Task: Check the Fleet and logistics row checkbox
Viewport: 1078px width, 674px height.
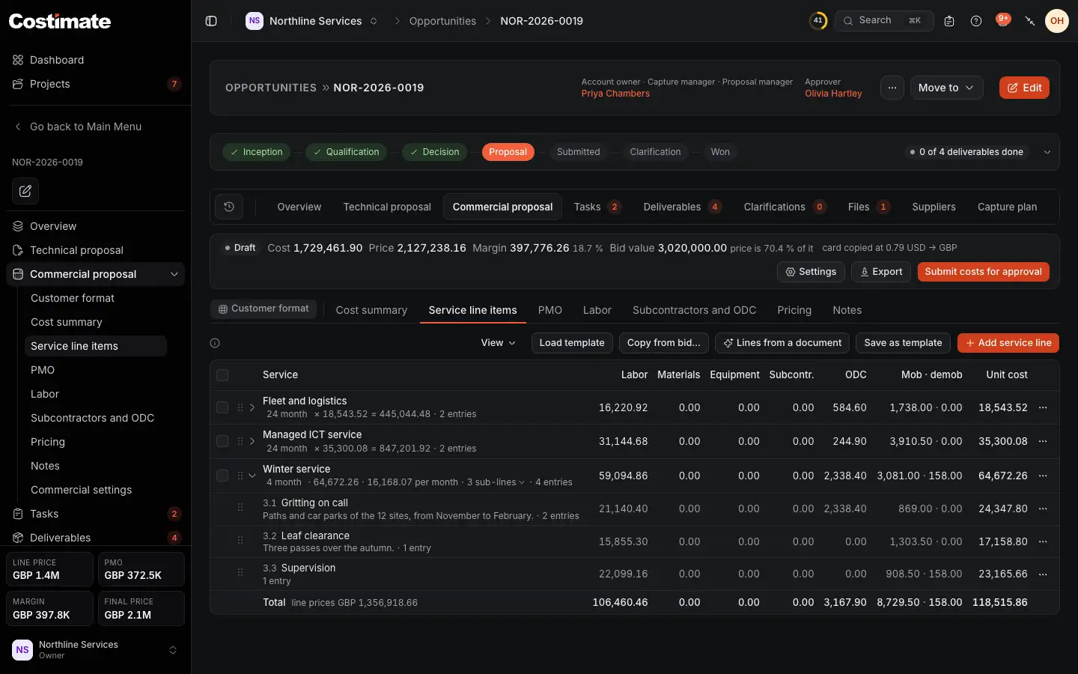Action: point(222,407)
